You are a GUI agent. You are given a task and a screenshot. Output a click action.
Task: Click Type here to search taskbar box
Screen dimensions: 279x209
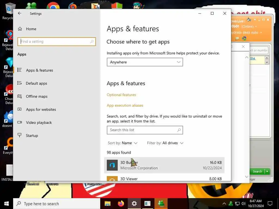point(57,204)
